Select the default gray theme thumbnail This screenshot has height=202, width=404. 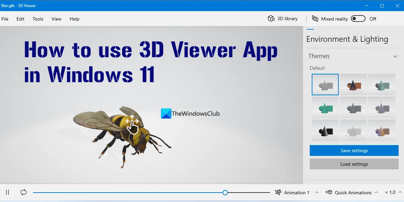325,85
